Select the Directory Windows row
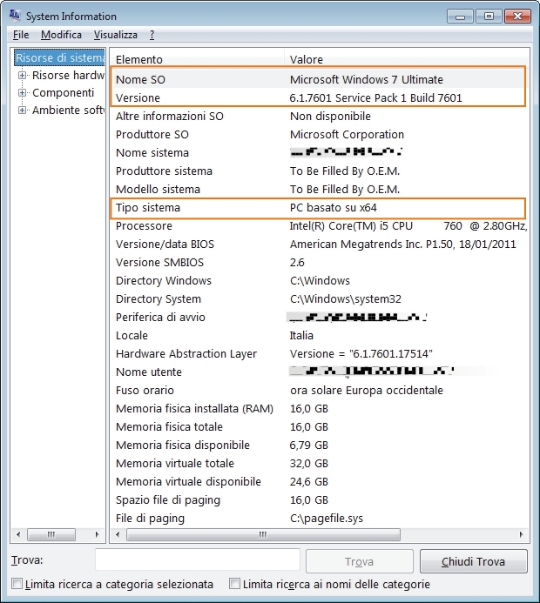The height and width of the screenshot is (603, 540). coord(319,281)
